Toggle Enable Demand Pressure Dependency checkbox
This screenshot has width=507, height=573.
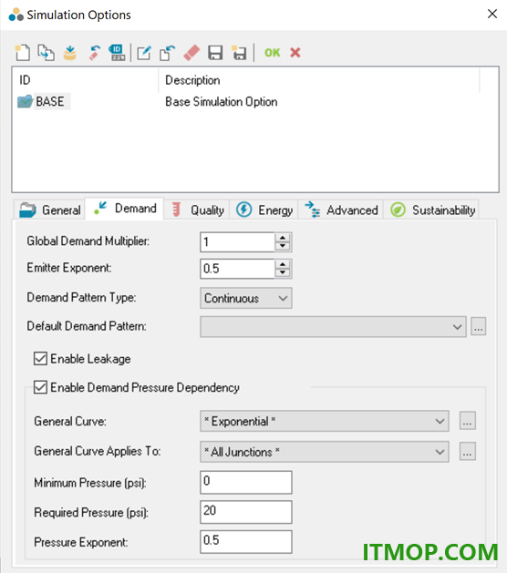coord(40,387)
